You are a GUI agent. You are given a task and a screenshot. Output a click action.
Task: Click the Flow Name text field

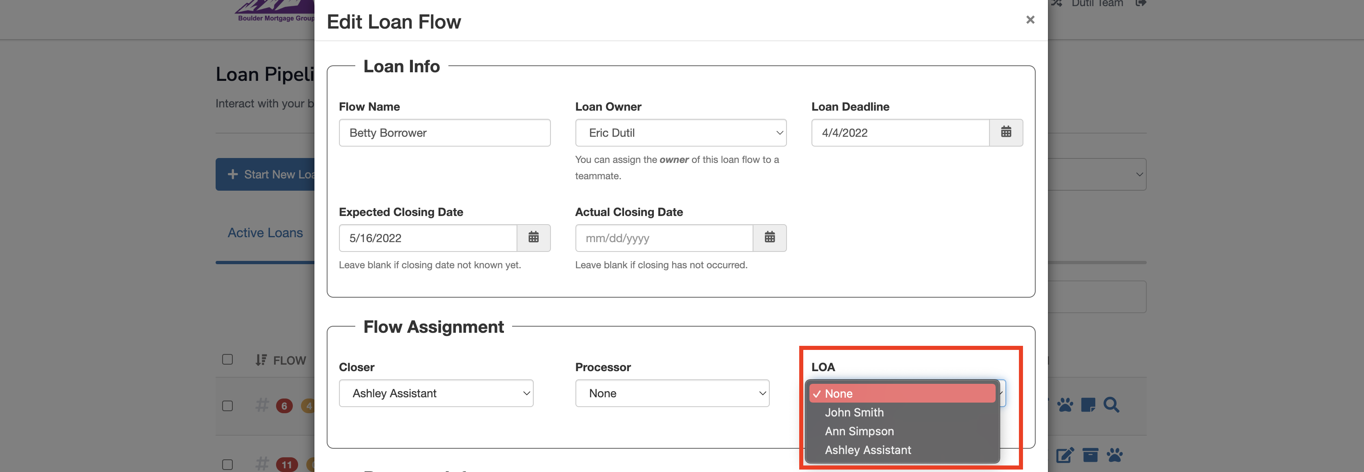click(x=444, y=133)
